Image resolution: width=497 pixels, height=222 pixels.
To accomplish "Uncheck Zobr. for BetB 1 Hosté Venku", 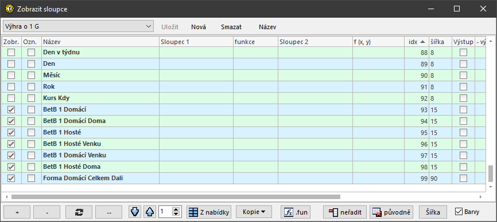I will click(x=11, y=144).
